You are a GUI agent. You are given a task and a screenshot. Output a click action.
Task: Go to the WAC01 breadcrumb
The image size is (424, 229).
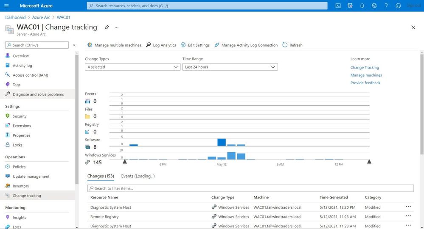pos(63,17)
